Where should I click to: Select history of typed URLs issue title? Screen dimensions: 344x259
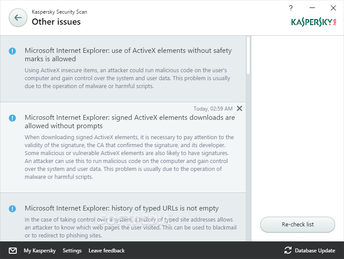tap(122, 208)
